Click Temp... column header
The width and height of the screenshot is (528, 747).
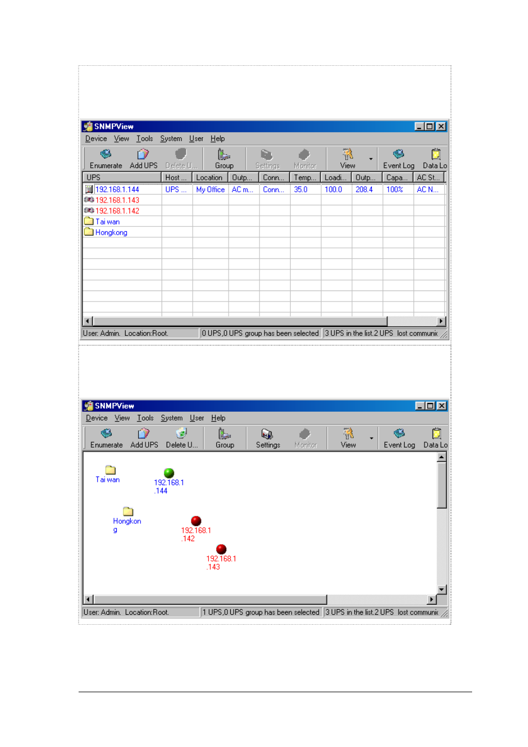click(305, 178)
